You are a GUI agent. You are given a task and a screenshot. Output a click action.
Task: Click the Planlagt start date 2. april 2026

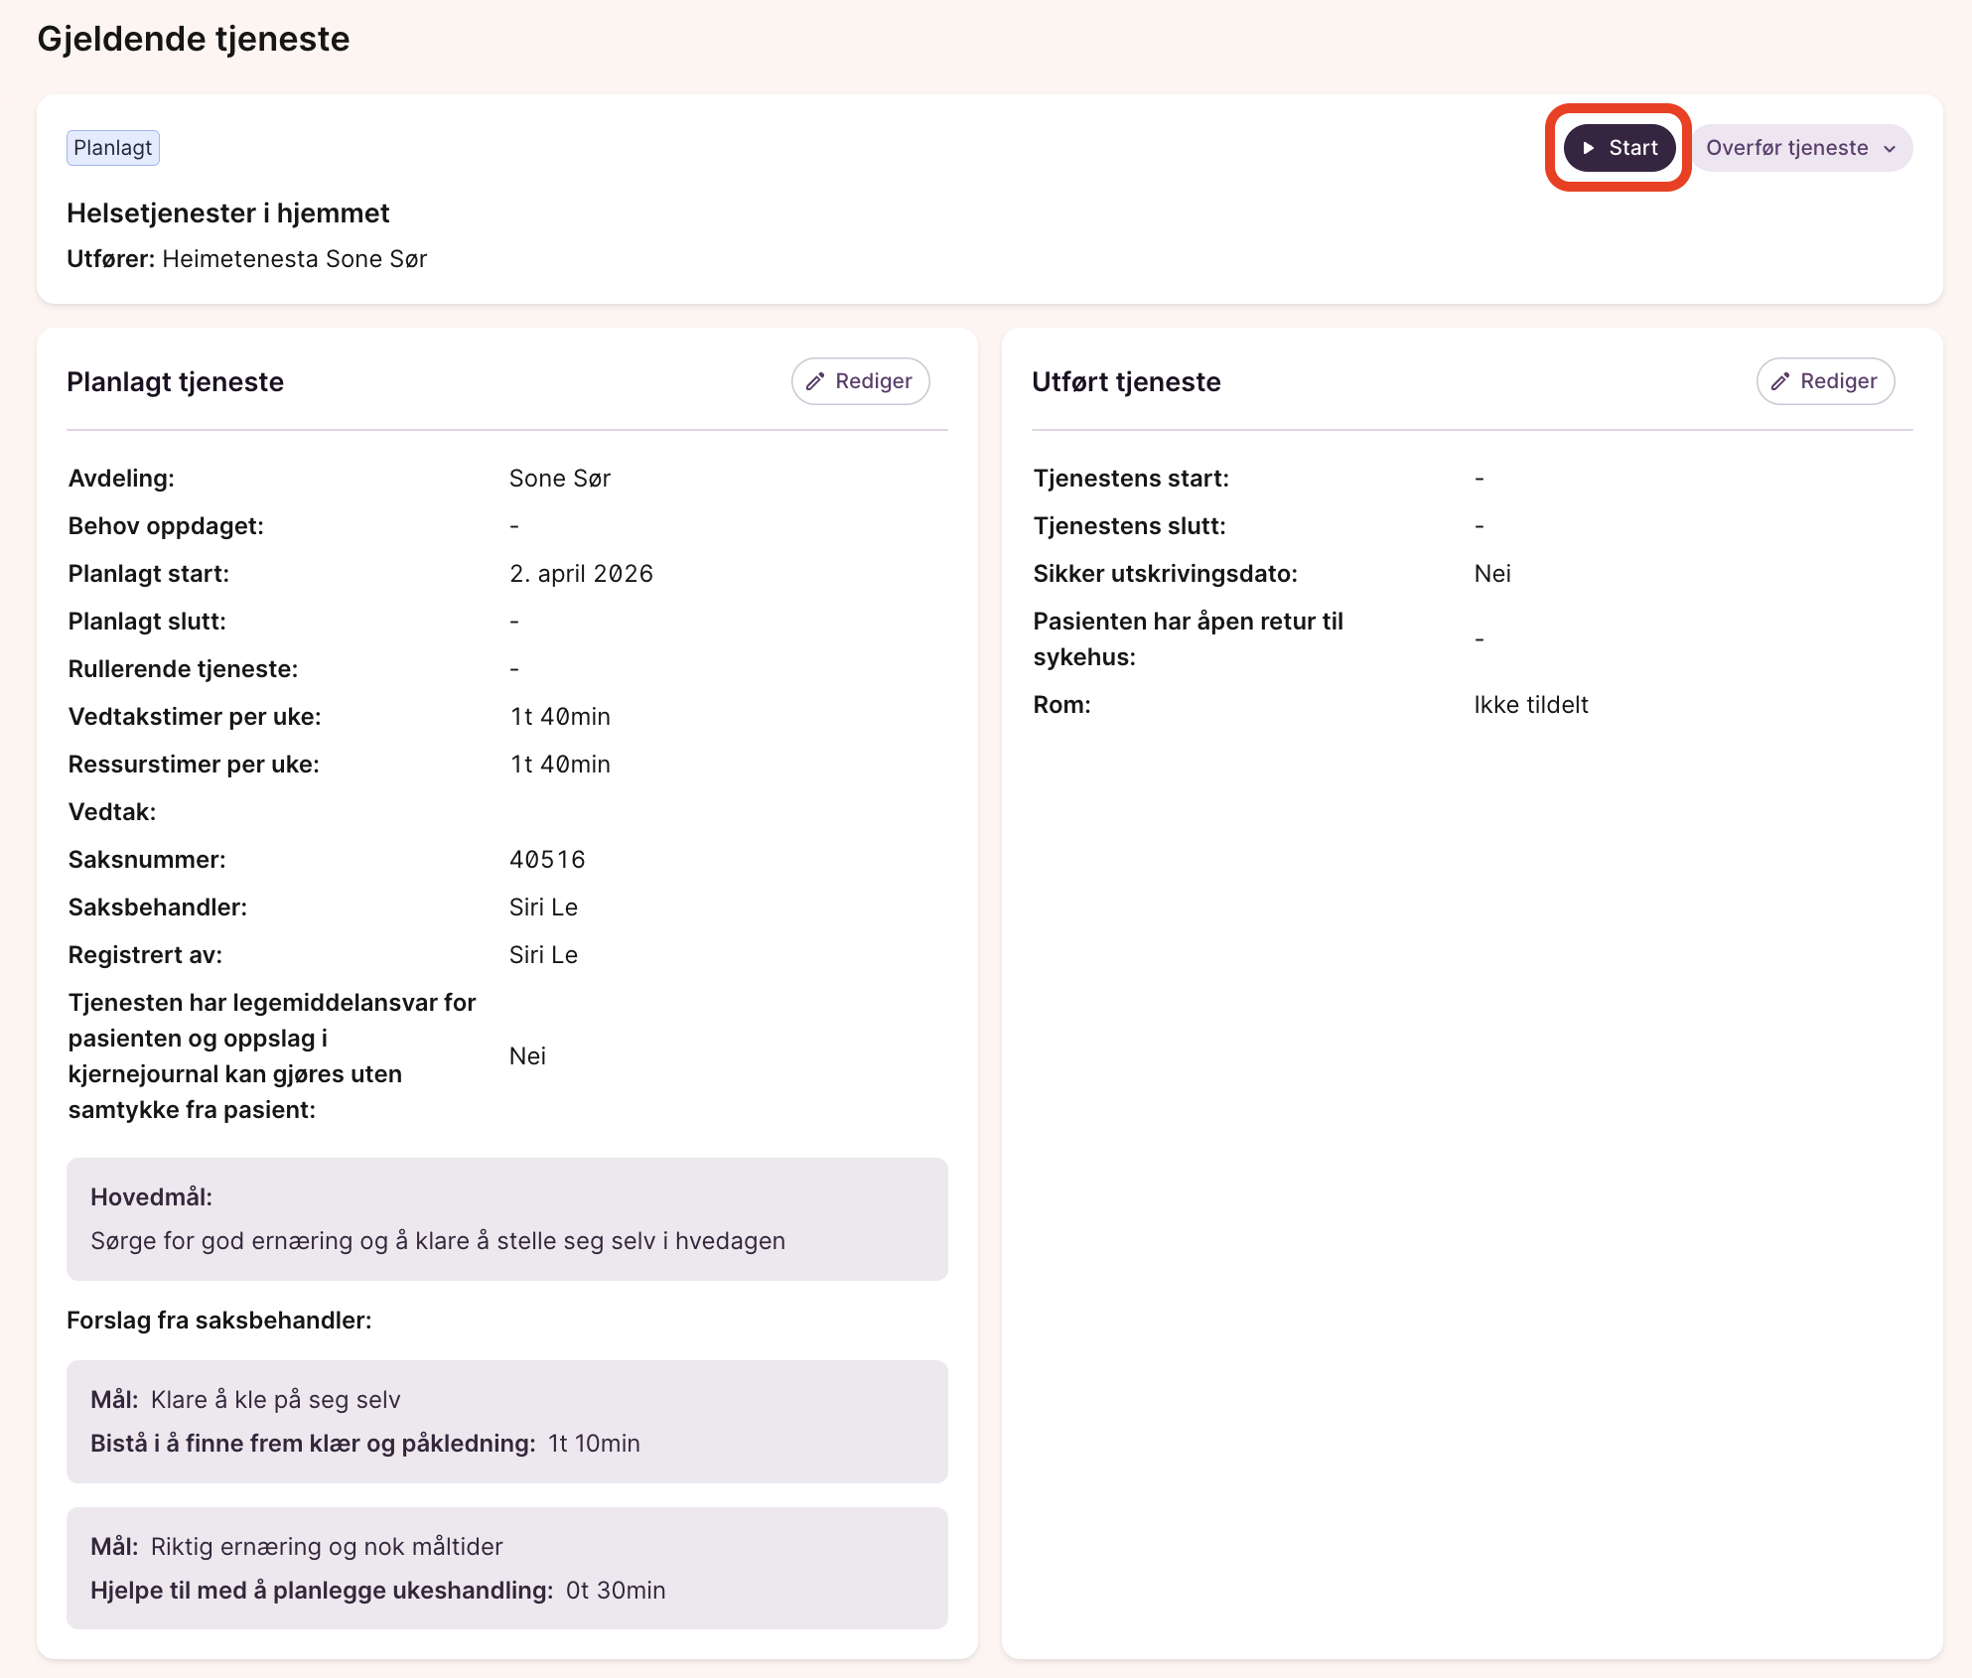581,573
